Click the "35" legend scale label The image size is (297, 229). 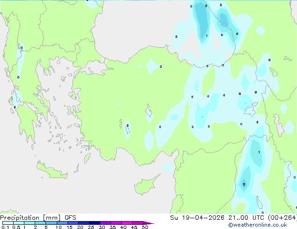point(112,227)
